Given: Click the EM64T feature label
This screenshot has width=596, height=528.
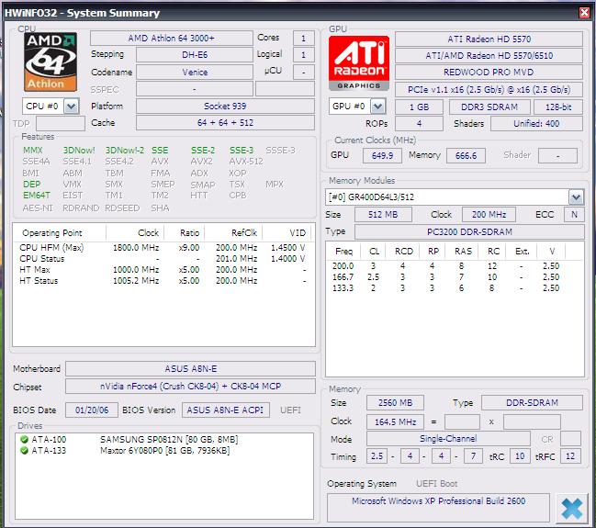Looking at the screenshot, I should tap(37, 196).
